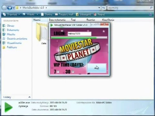Click the LOGIN text field in VIP Adder
The image size is (155, 116).
79,34
